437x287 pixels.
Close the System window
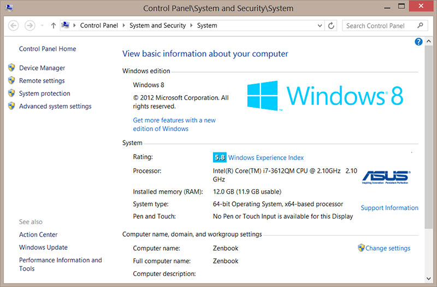421,6
